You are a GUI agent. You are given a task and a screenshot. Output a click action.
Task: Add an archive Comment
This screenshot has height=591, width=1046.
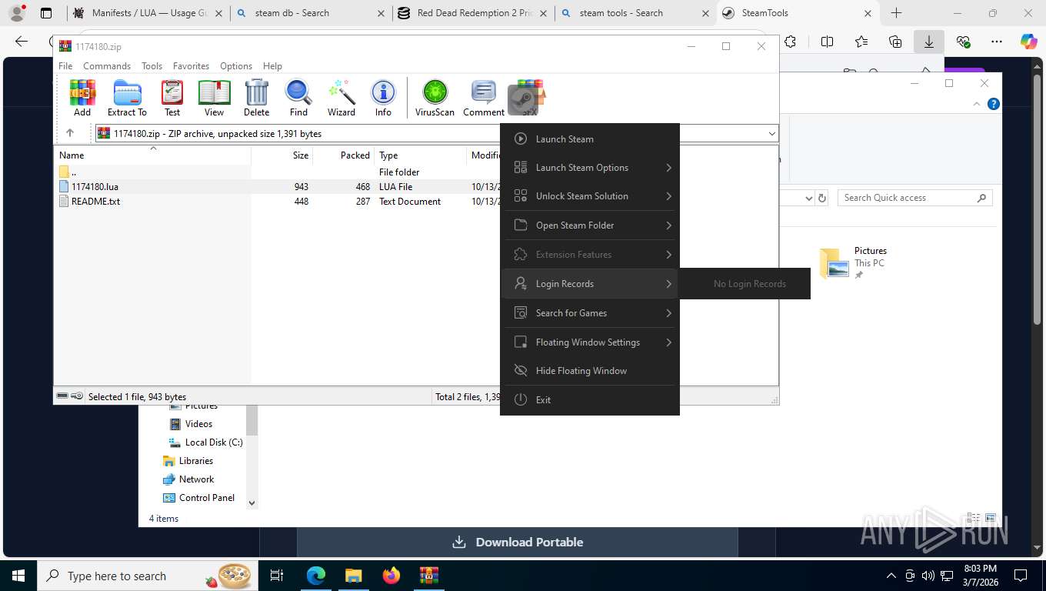[x=484, y=98]
